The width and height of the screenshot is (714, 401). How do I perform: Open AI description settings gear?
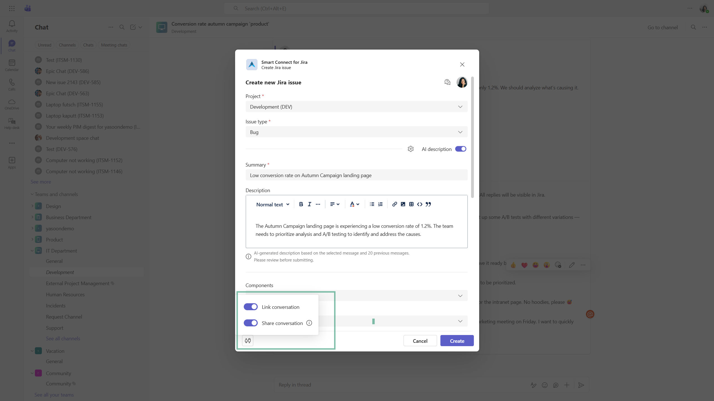(411, 149)
